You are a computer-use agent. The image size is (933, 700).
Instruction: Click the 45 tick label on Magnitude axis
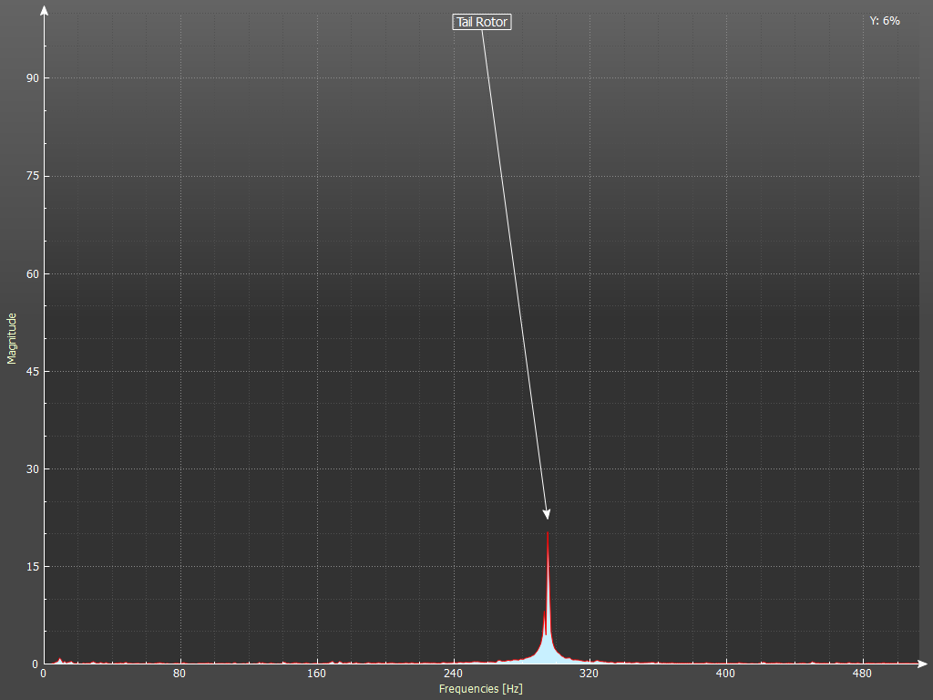(32, 371)
